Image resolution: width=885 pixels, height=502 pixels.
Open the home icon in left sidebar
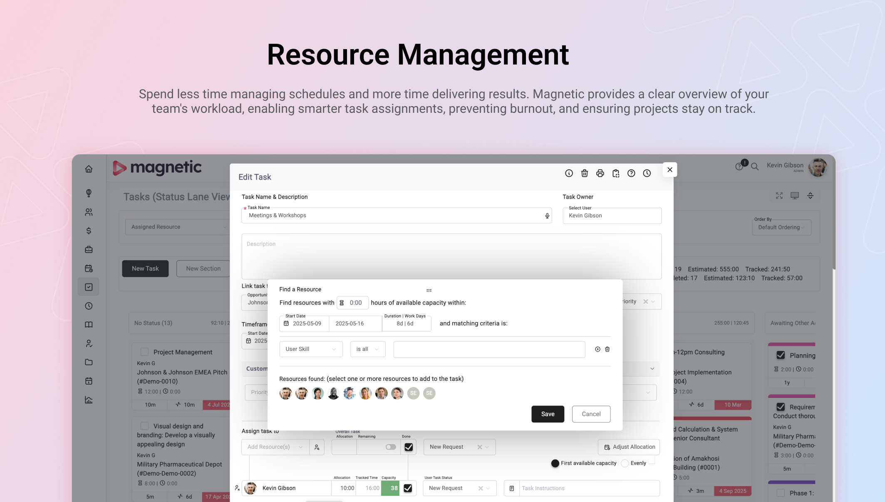(89, 169)
